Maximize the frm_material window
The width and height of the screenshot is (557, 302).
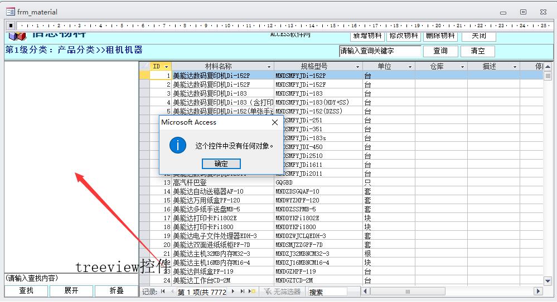coord(523,12)
